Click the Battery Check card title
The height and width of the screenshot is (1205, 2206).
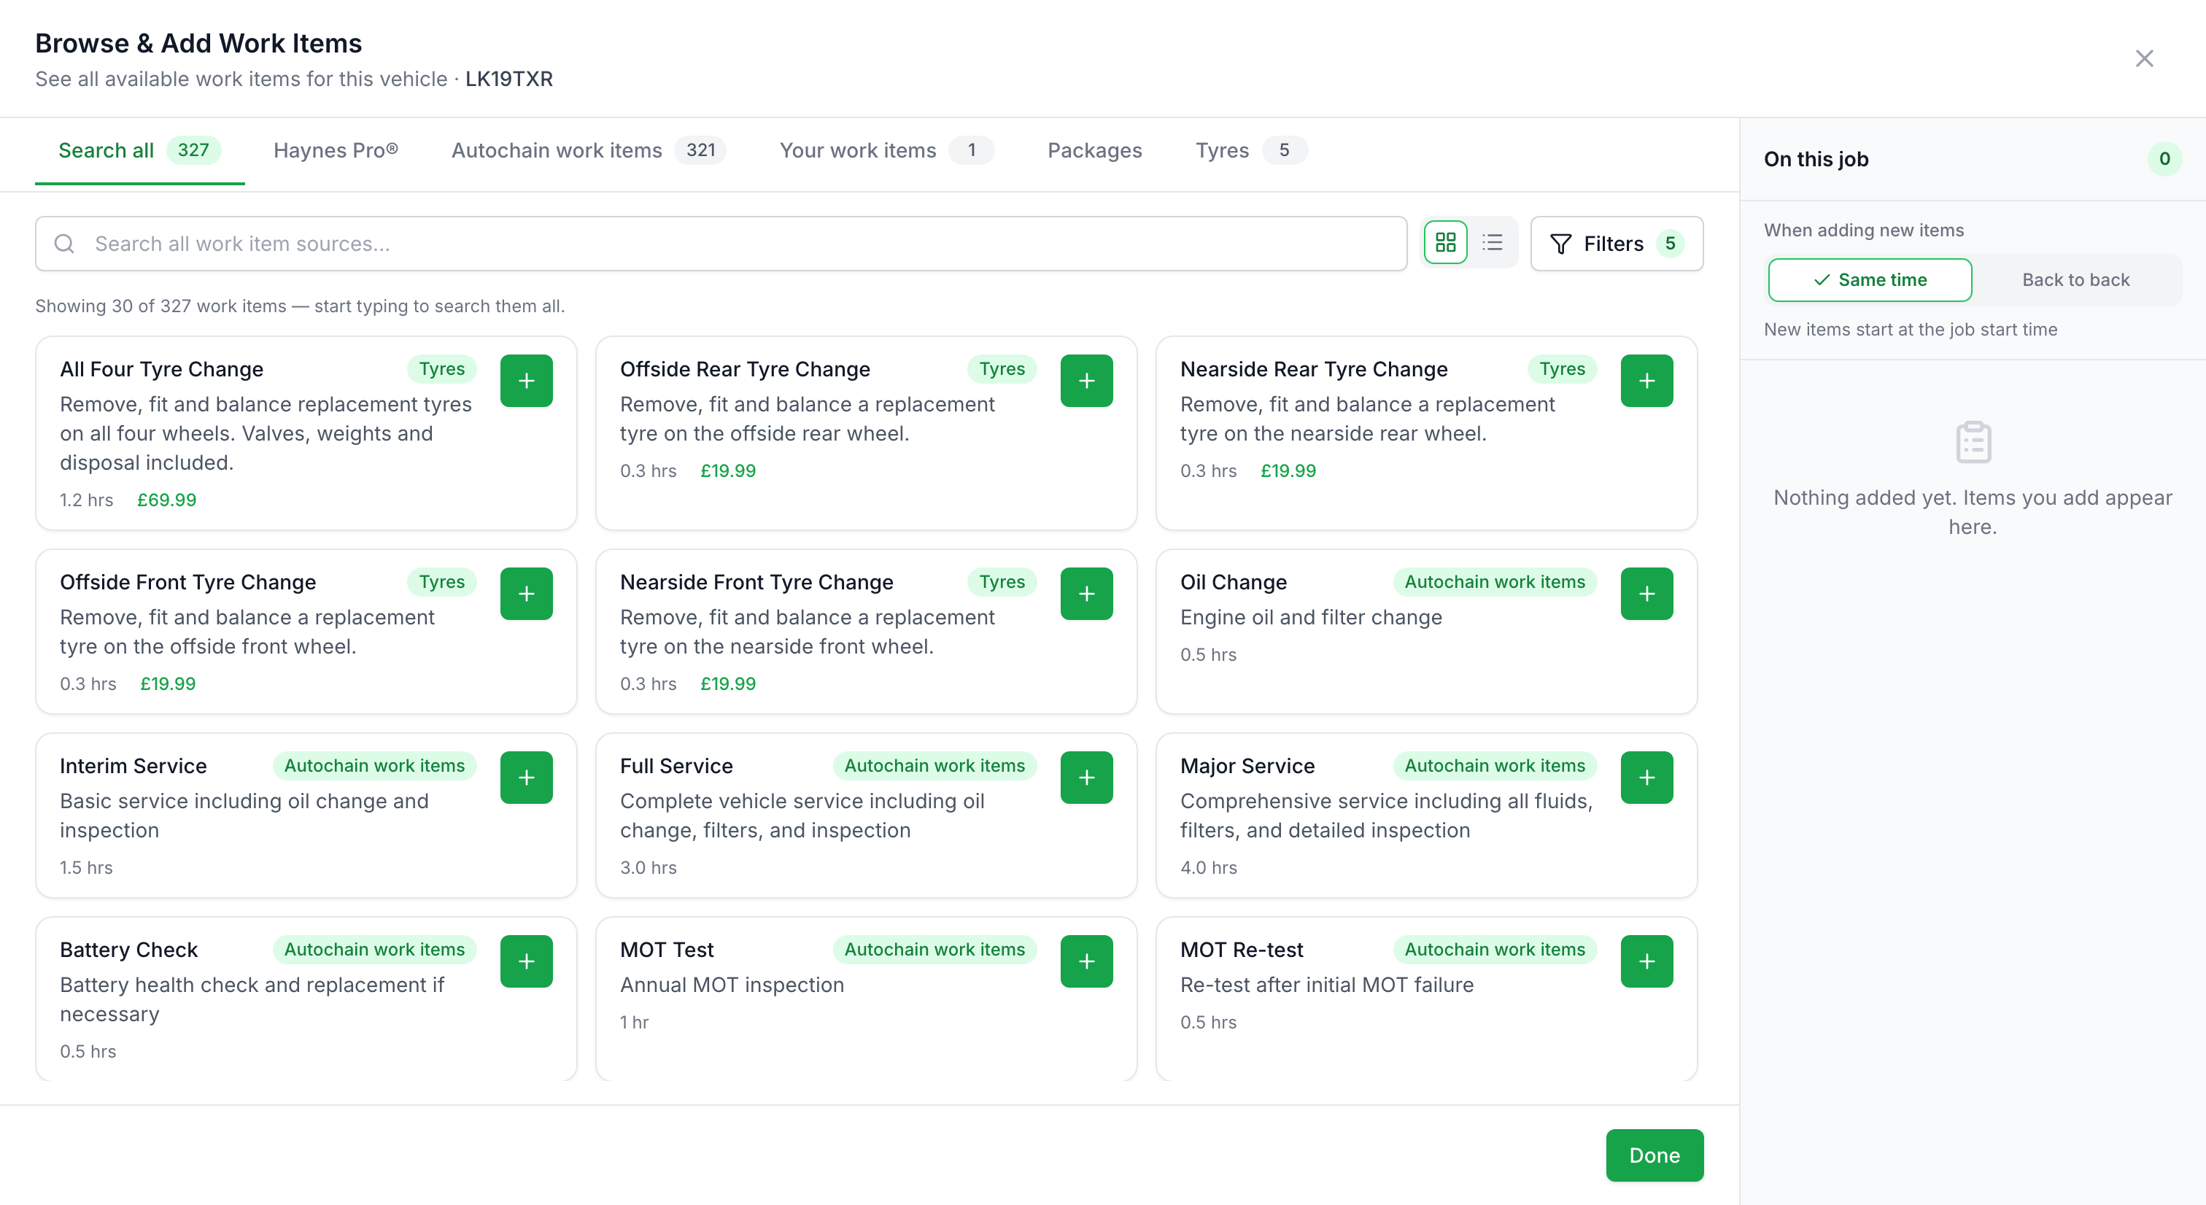(x=128, y=950)
